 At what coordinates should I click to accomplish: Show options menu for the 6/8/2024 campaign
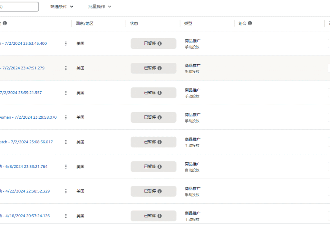66,167
